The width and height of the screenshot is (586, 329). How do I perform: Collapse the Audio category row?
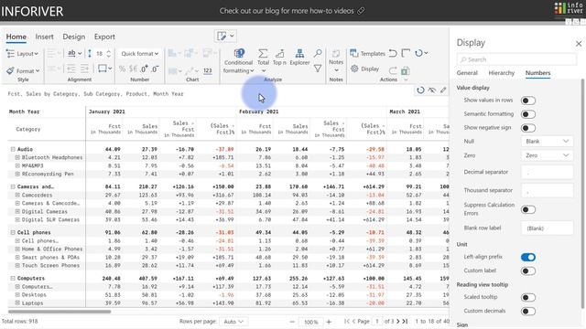pos(13,149)
